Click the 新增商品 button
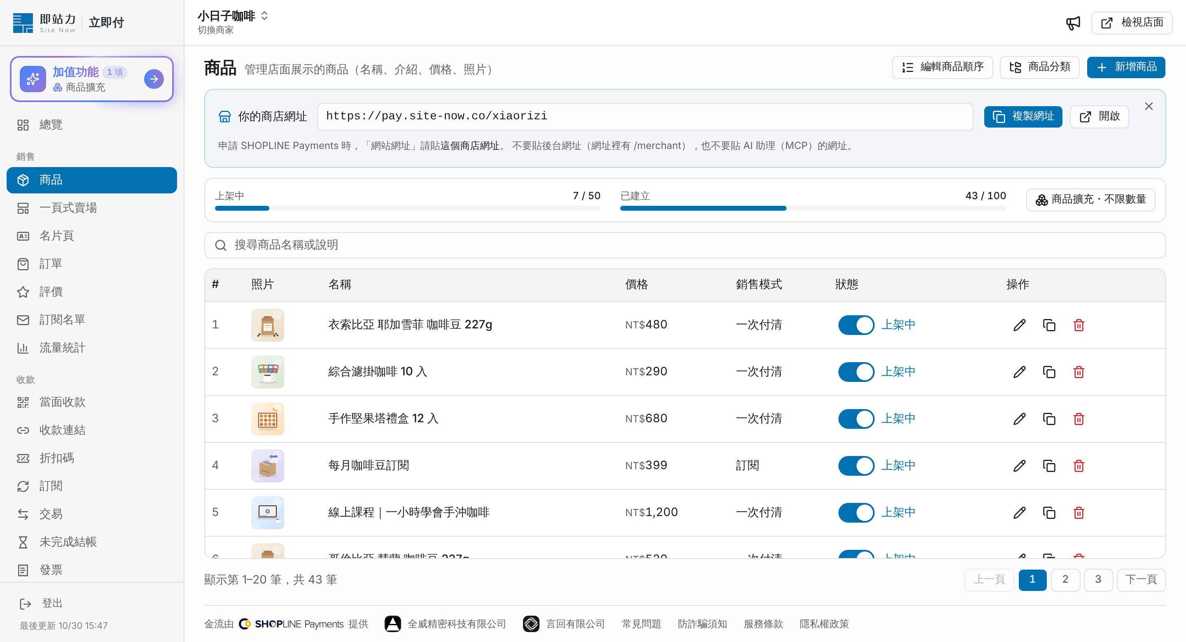Screen dimensions: 1186x642 coord(1126,67)
